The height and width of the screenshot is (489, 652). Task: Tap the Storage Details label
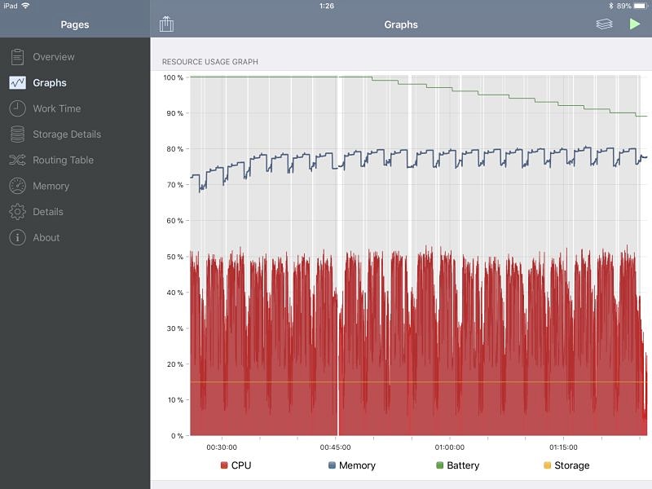tap(67, 134)
